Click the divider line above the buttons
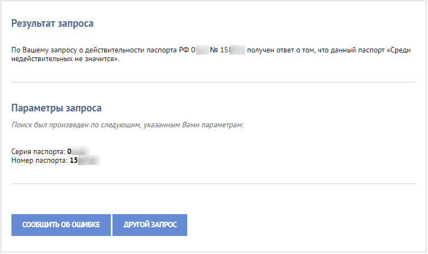This screenshot has height=254, width=428. [213, 184]
